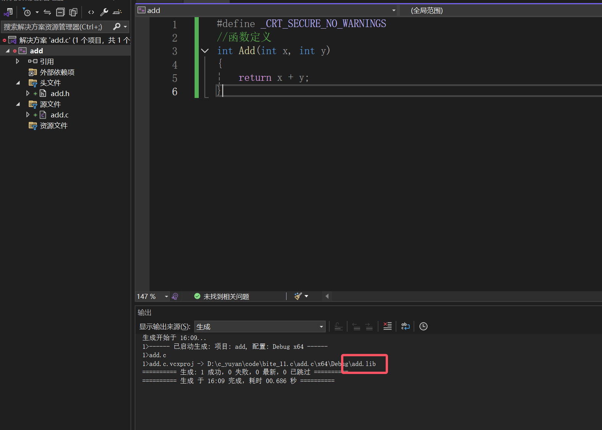The width and height of the screenshot is (602, 430).
Task: Click the View Code icon
Action: pos(91,13)
